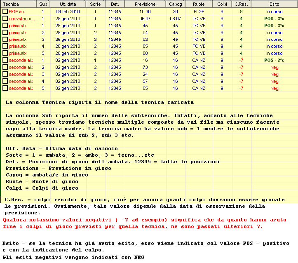Tick the checkbox for the nuovatecni... row
Image resolution: width=298 pixels, height=263 pixels.
(5, 19)
